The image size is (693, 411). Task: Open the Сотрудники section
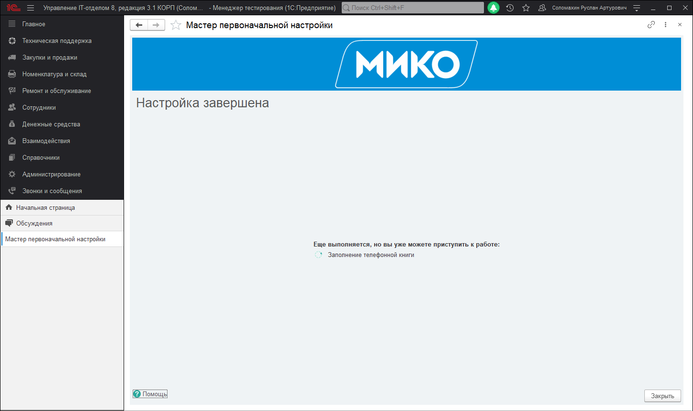[38, 107]
